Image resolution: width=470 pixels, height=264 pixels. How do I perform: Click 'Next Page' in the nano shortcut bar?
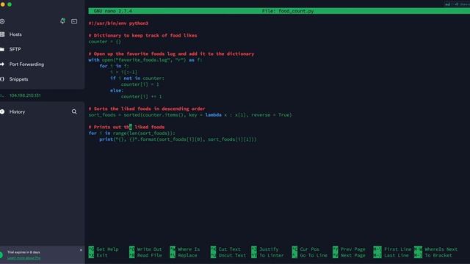(x=349, y=255)
